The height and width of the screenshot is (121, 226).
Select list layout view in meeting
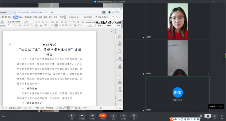[x=215, y=116]
